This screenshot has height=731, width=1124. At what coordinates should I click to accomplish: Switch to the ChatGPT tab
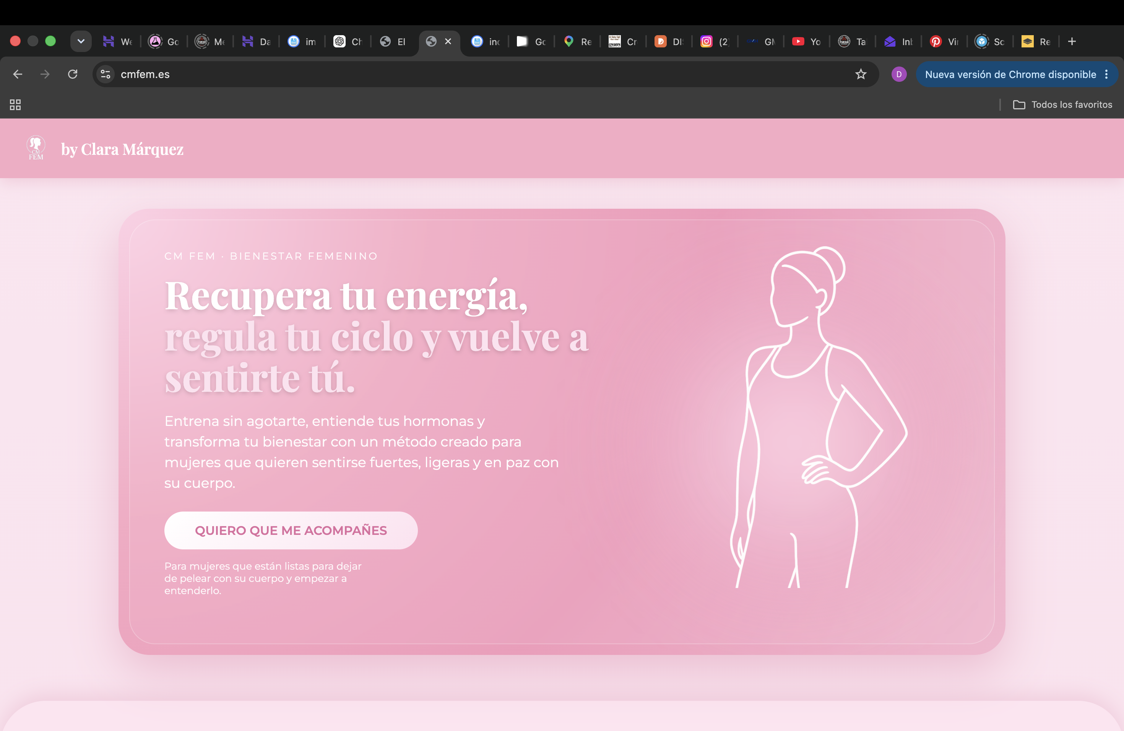[348, 42]
